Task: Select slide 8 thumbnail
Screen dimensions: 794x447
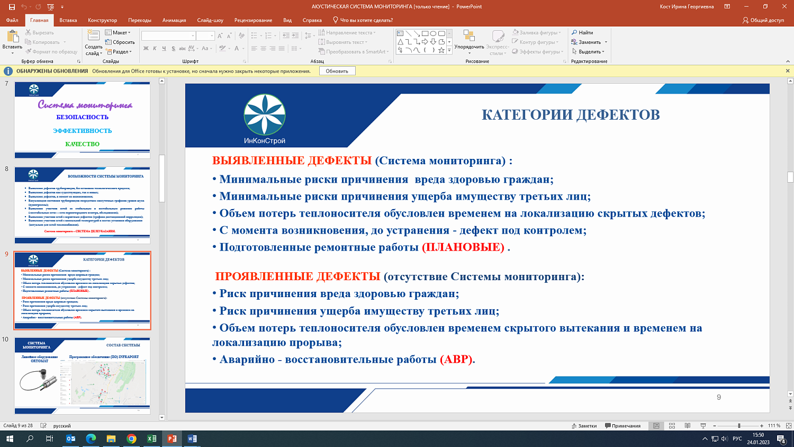Action: [83, 205]
